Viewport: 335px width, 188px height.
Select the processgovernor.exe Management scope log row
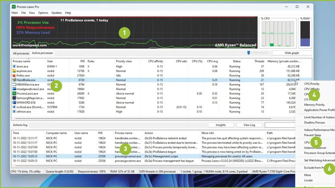(153, 156)
